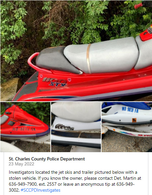Click the rainbow stripe on the trailer

coord(125,133)
